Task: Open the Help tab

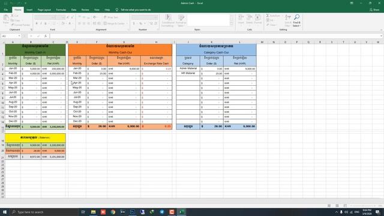Action: pyautogui.click(x=107, y=10)
